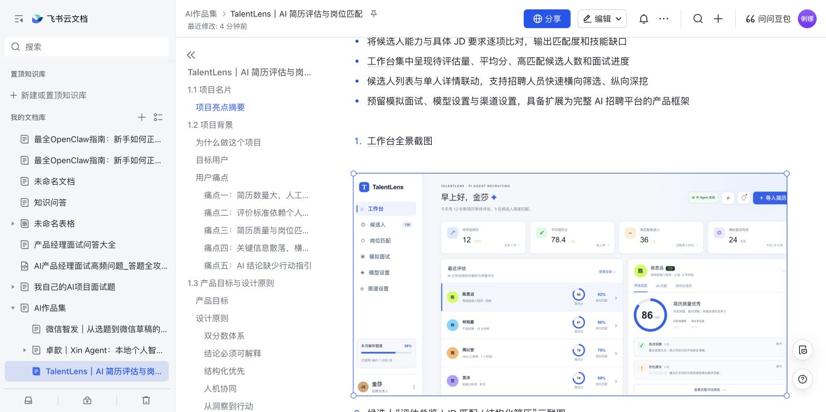
Task: Click the heading 工作台全景截图
Action: click(x=400, y=141)
